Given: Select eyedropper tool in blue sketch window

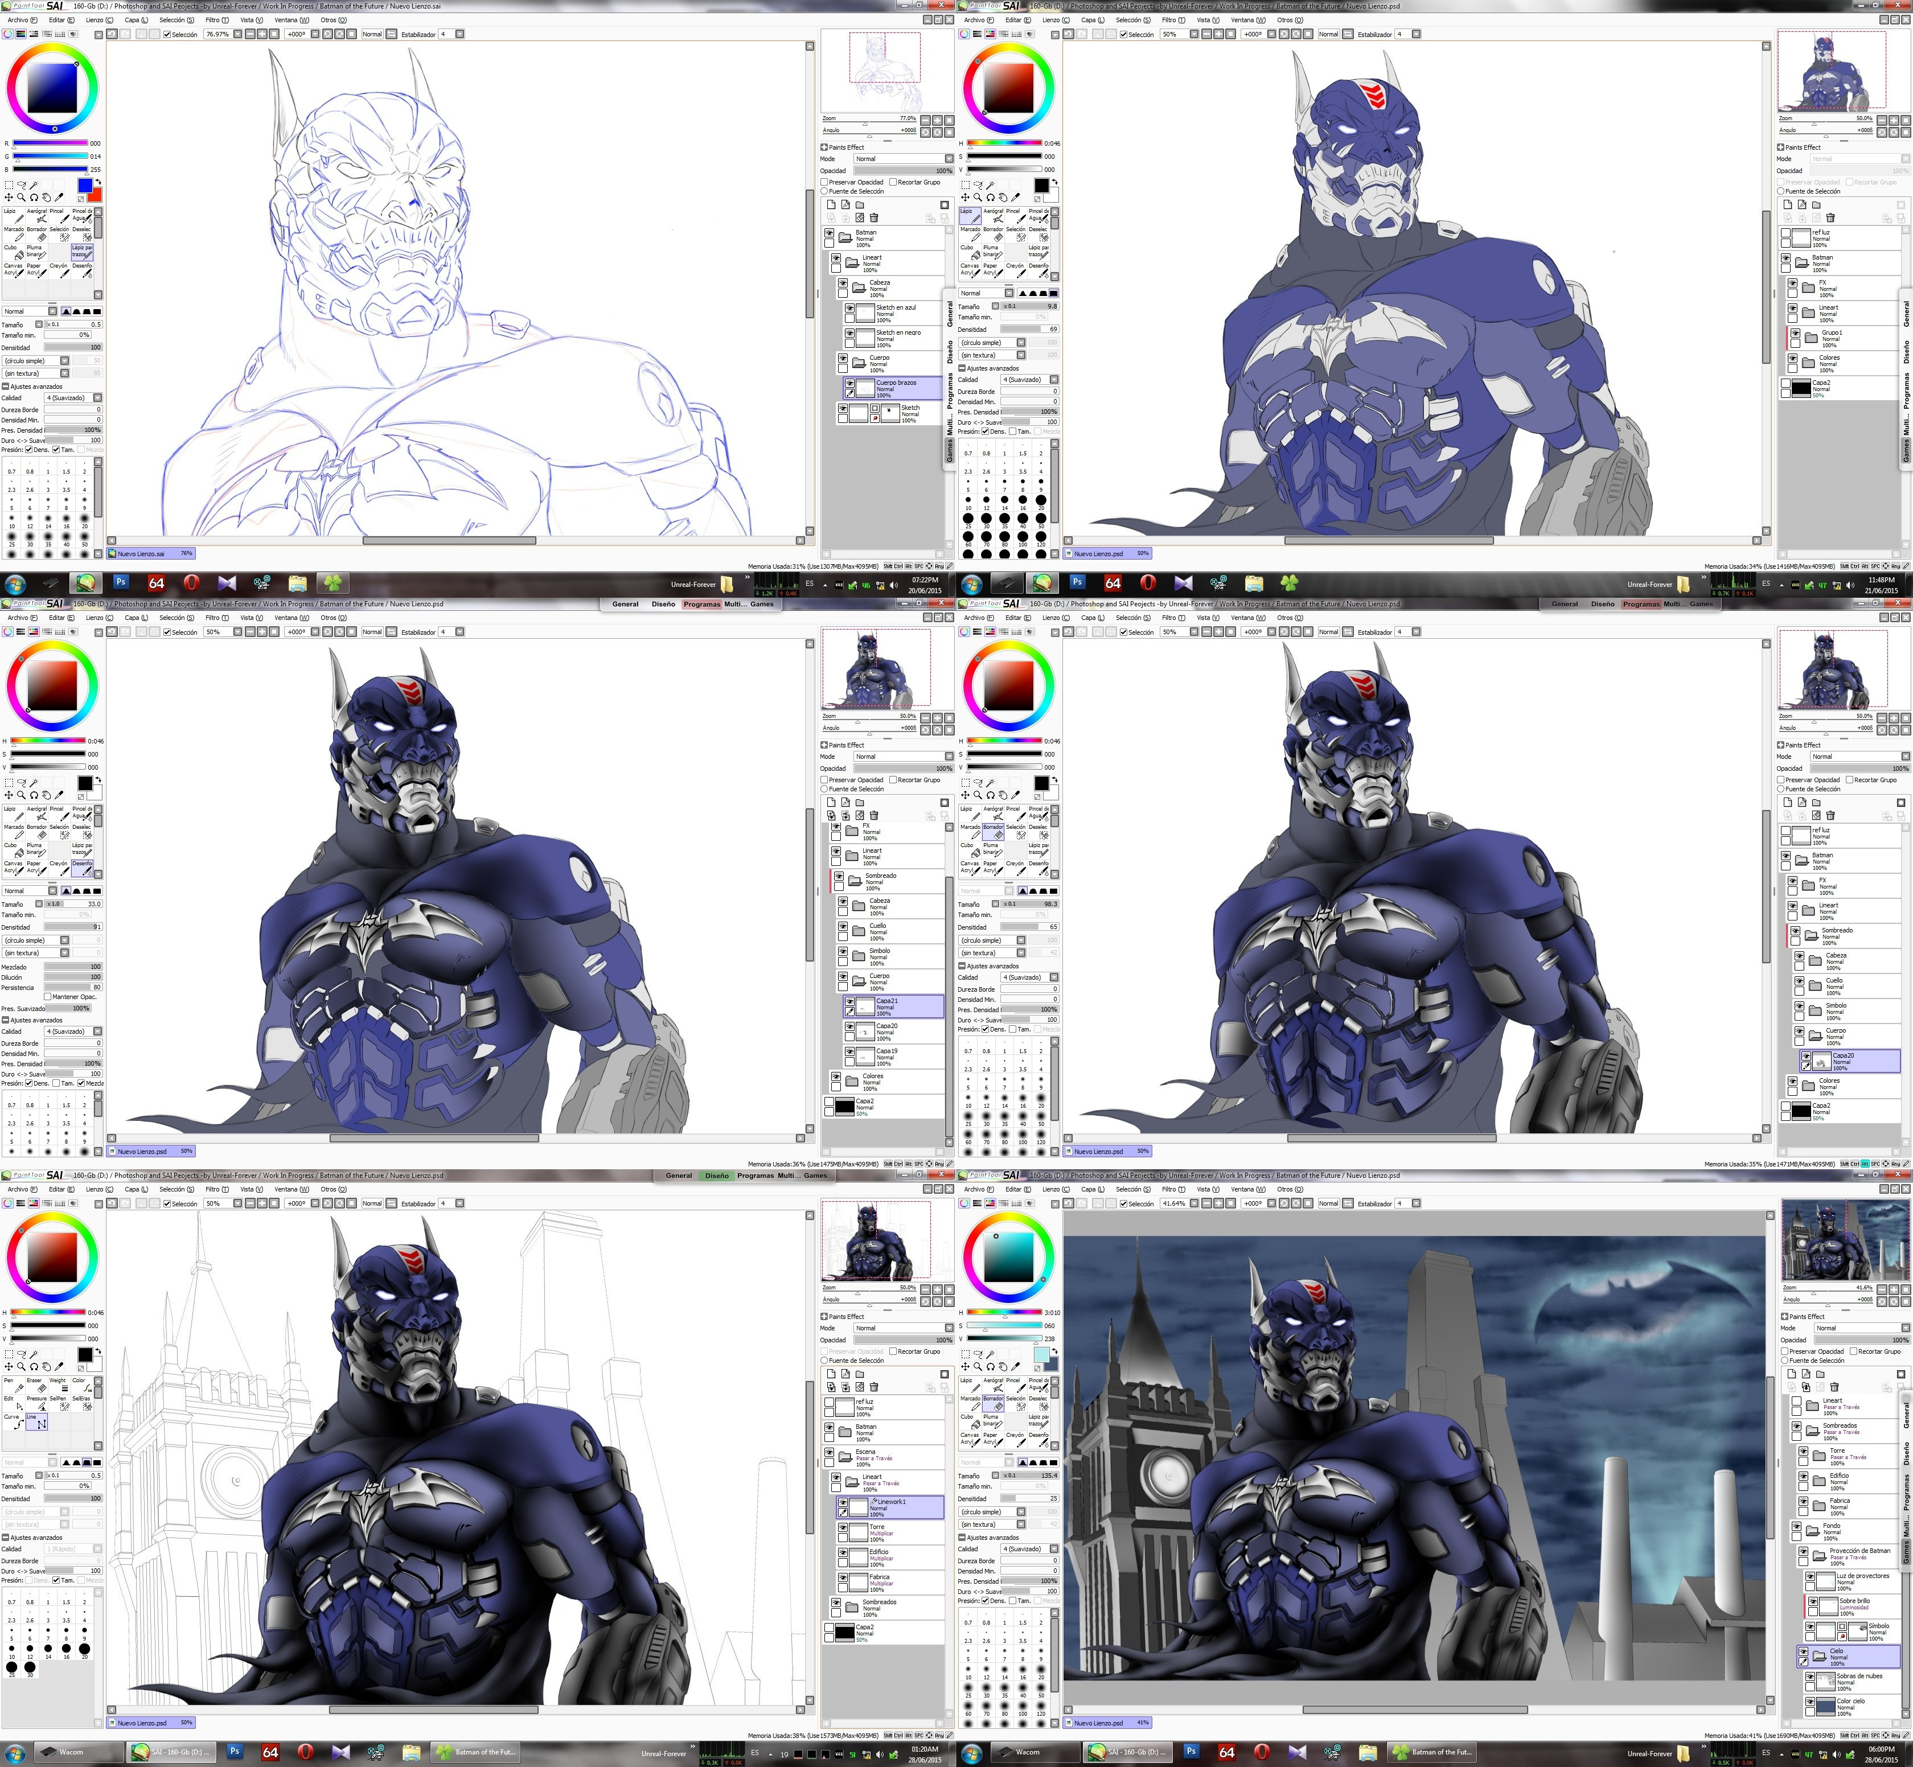Looking at the screenshot, I should (59, 197).
